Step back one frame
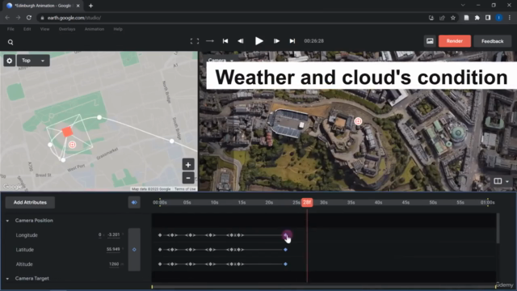 click(x=241, y=41)
